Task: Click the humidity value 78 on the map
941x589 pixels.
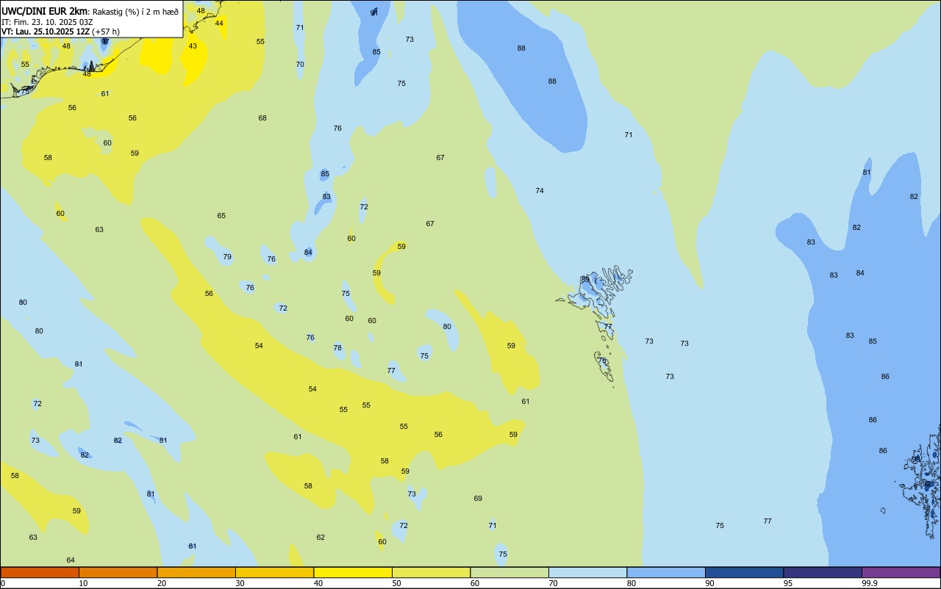Action: 337,347
